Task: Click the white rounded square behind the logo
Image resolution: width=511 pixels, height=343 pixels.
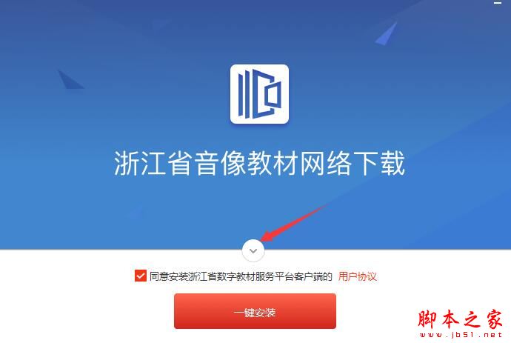Action: (x=259, y=94)
